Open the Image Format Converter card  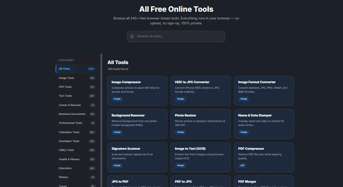click(x=264, y=91)
